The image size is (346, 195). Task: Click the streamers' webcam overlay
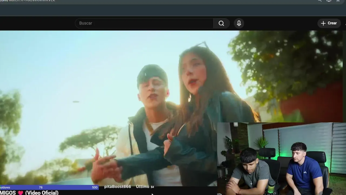tap(281, 159)
